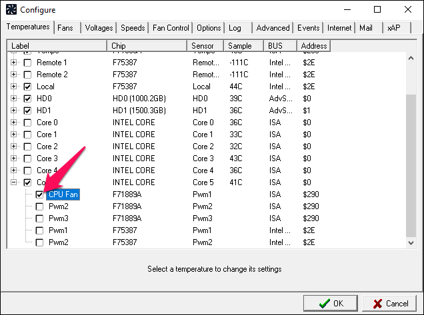Click the SpeedFan app icon in title bar
Image resolution: width=424 pixels, height=315 pixels.
pyautogui.click(x=11, y=9)
